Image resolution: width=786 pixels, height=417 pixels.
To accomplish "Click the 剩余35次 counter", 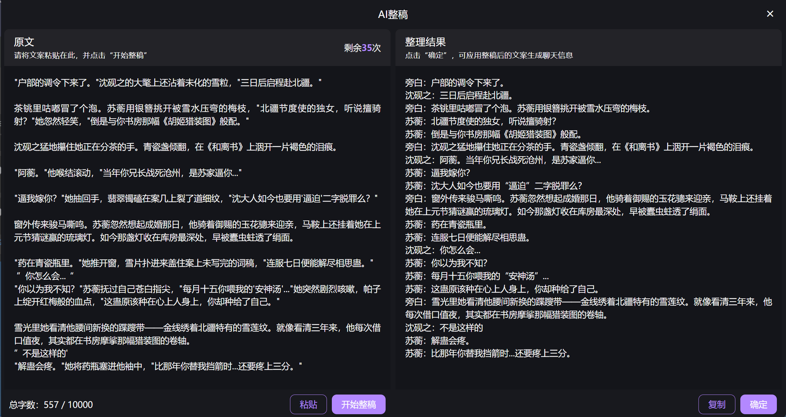I will coord(362,48).
